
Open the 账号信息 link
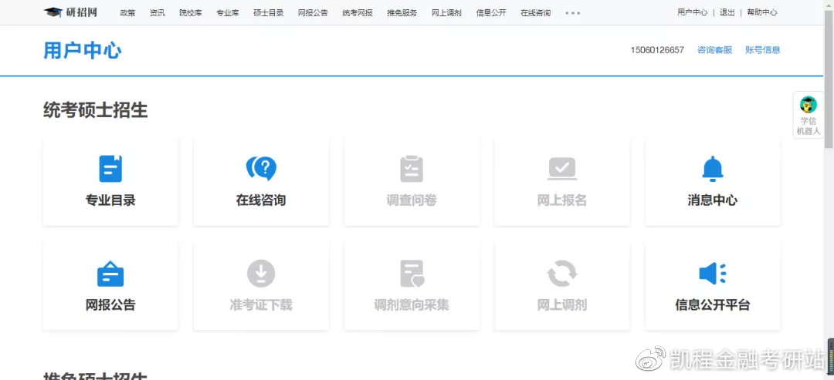click(x=762, y=50)
